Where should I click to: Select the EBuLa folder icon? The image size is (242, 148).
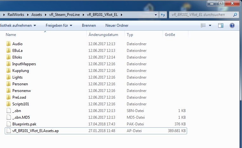pyautogui.click(x=9, y=50)
